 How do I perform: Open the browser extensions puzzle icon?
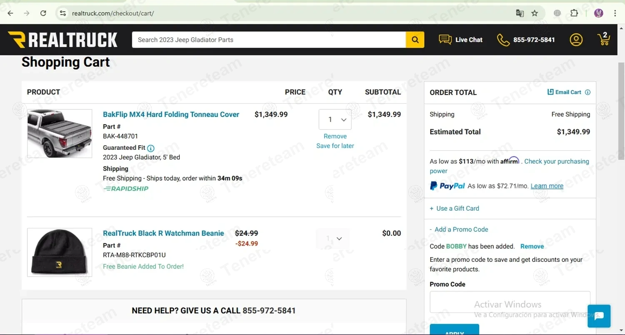click(574, 13)
